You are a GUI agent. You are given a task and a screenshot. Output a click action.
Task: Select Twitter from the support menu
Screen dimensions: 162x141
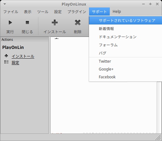tap(126, 61)
